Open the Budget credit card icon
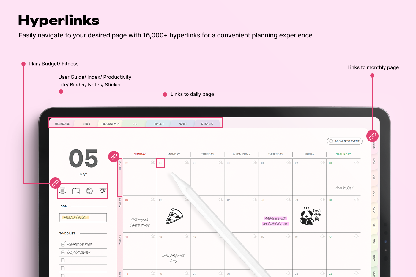Screen dimensions: 416x277 tap(76, 191)
